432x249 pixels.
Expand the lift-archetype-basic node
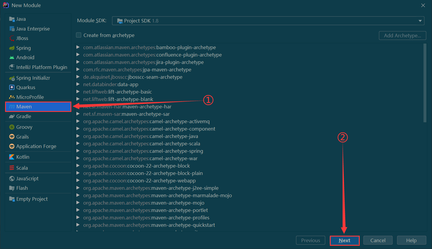[x=78, y=91]
